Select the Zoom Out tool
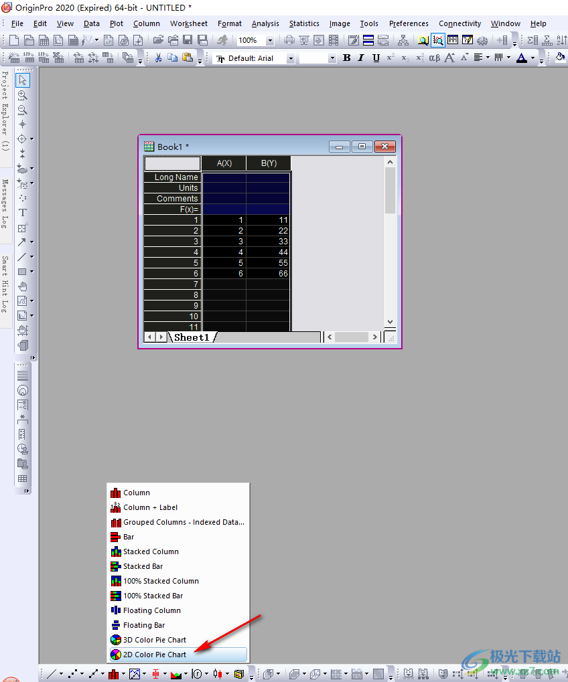Screen dimensions: 568x682 [x=23, y=110]
